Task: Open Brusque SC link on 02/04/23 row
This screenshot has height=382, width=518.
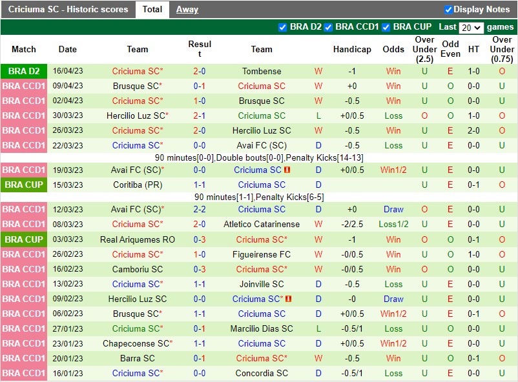Action: 262,101
